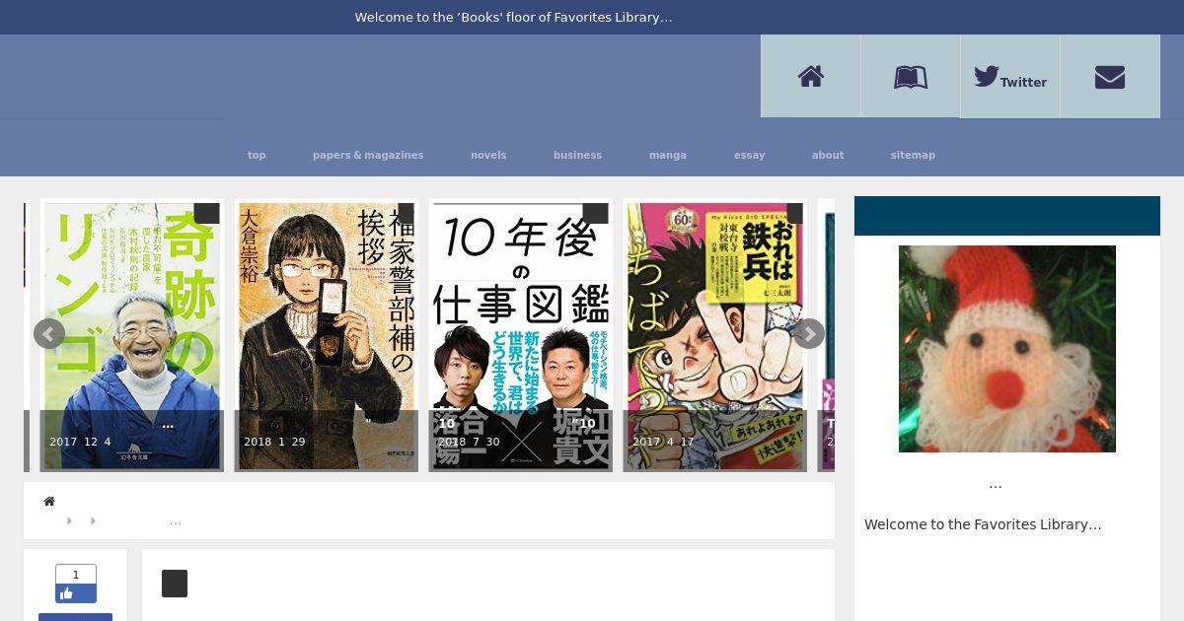Open the 'top' navigation item
Screen dimensions: 1184x621
tap(257, 155)
